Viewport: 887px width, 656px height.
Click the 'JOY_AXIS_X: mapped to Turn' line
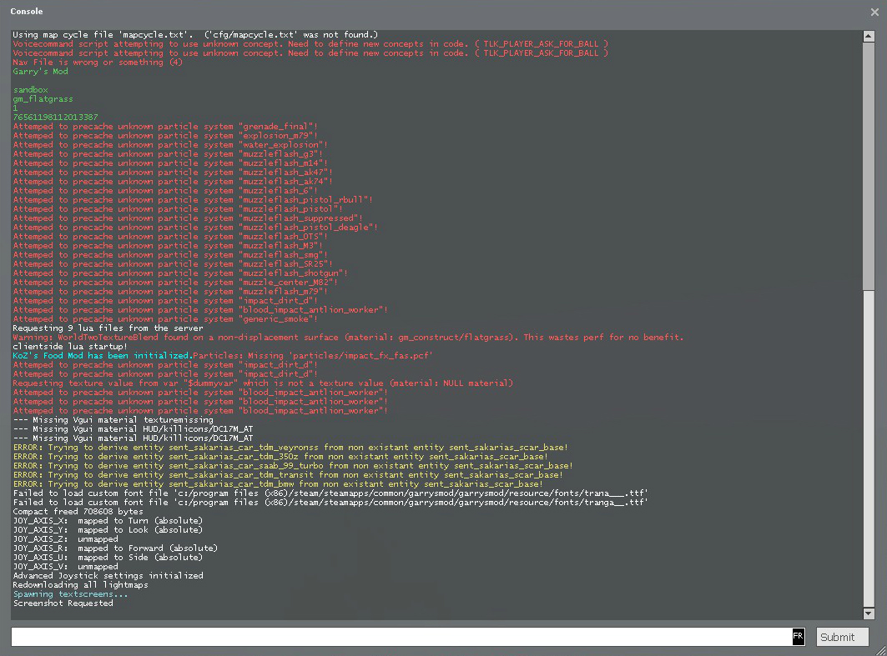pyautogui.click(x=108, y=520)
